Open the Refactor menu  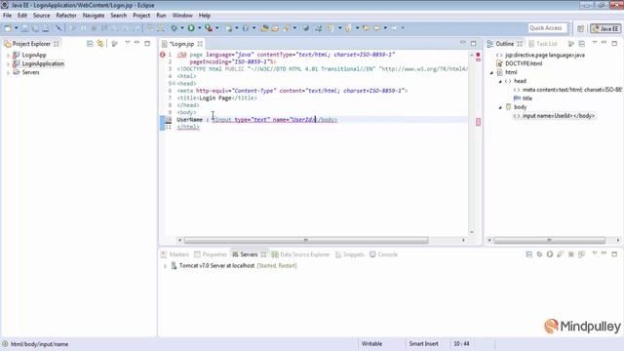click(66, 16)
